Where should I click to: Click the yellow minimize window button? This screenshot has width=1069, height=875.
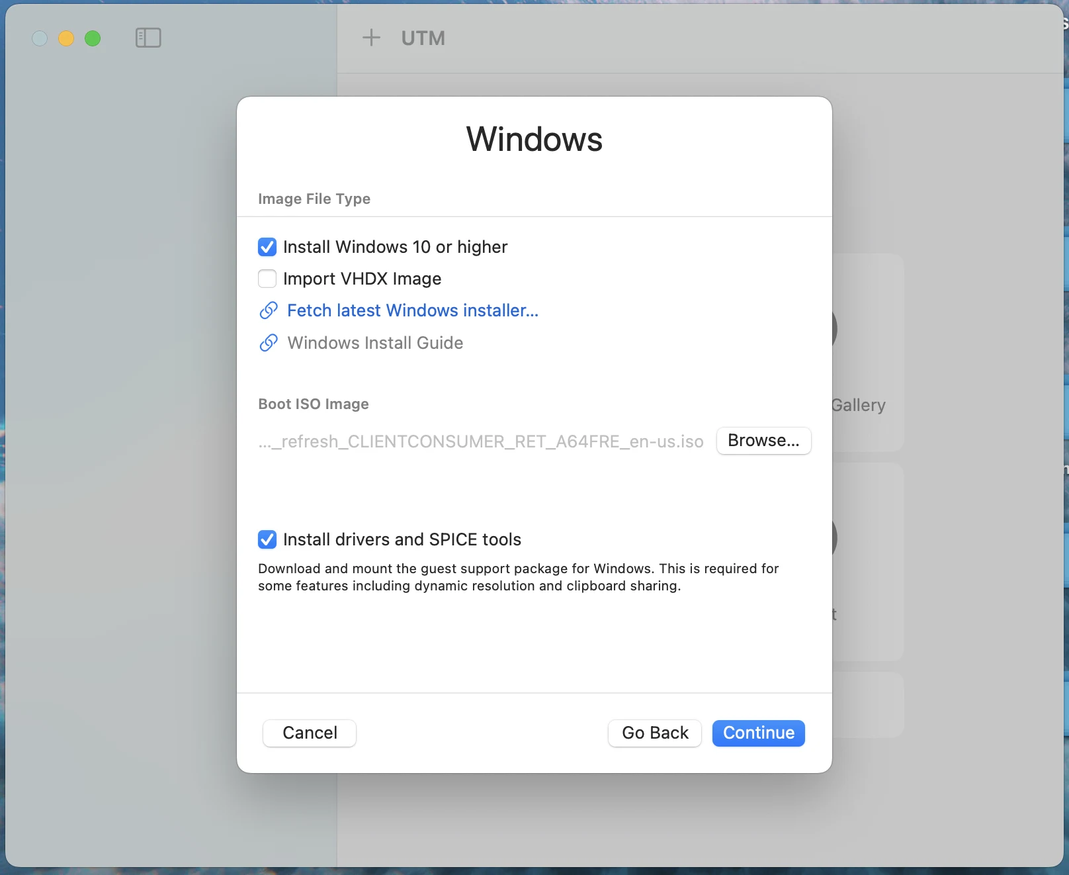pos(66,38)
